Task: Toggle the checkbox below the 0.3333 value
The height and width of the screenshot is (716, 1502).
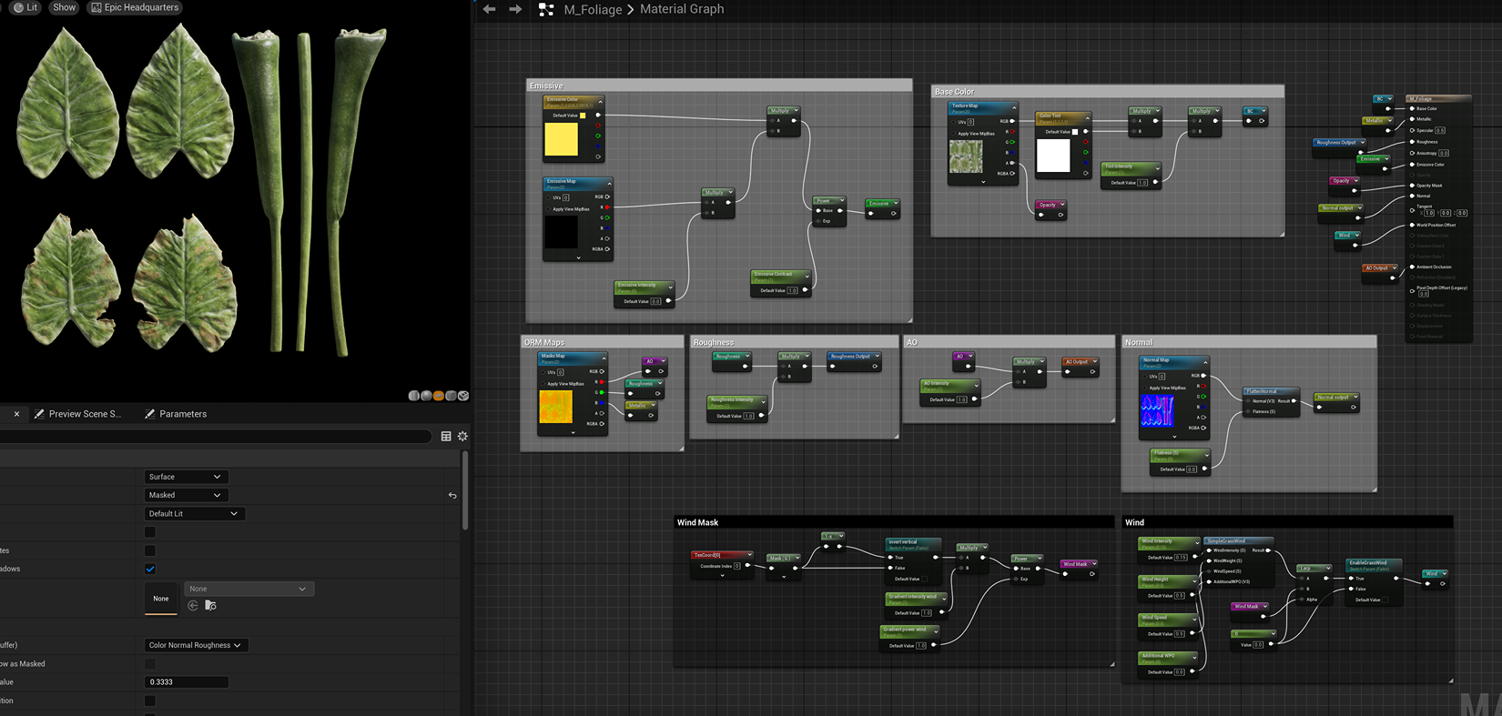Action: [x=150, y=701]
